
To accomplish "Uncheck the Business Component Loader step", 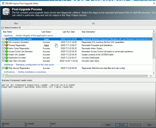I will [x=3, y=39].
